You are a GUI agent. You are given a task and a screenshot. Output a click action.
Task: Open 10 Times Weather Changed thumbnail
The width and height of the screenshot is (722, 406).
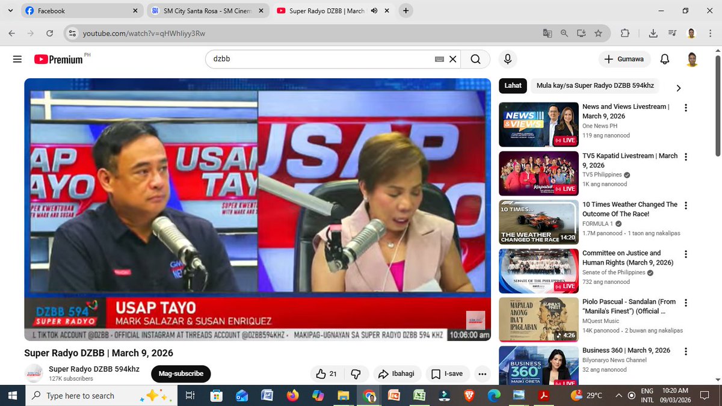(538, 221)
